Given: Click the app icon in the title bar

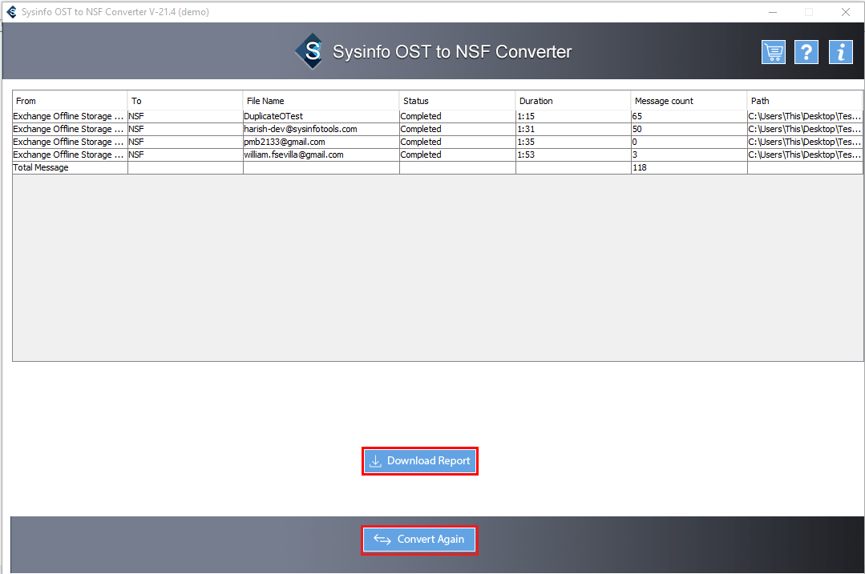Looking at the screenshot, I should tap(11, 12).
